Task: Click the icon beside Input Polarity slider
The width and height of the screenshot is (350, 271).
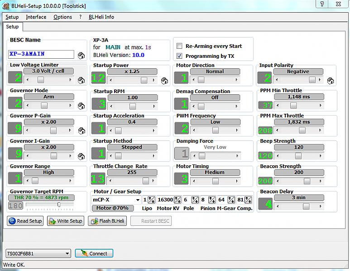Action: pos(331,80)
